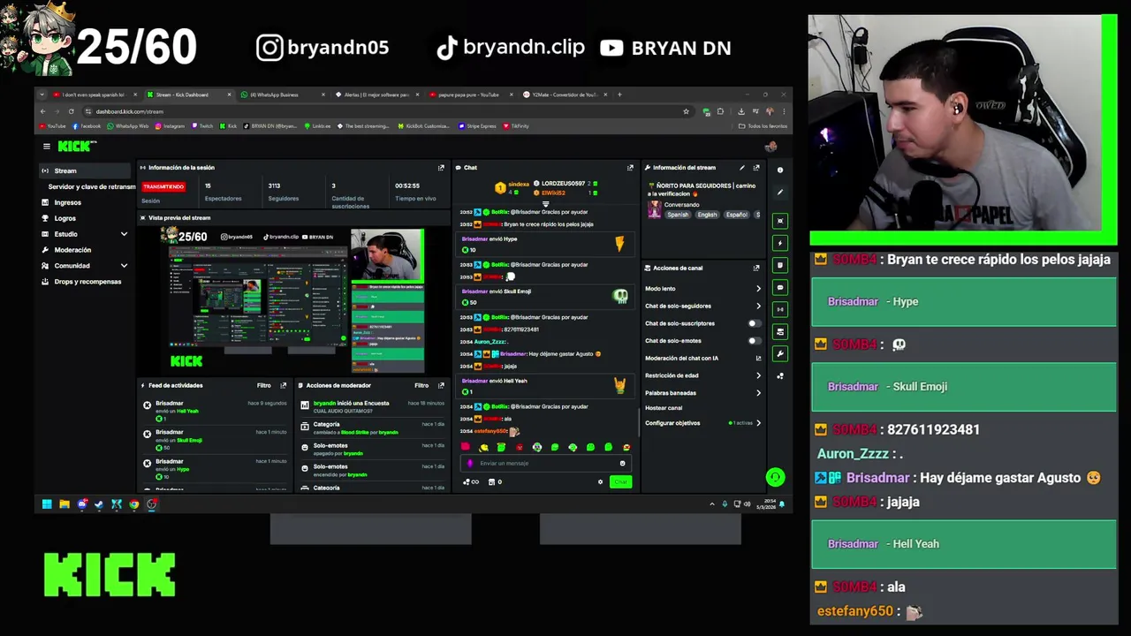Click the info icon in right sidebar
Image resolution: width=1131 pixels, height=636 pixels.
779,170
